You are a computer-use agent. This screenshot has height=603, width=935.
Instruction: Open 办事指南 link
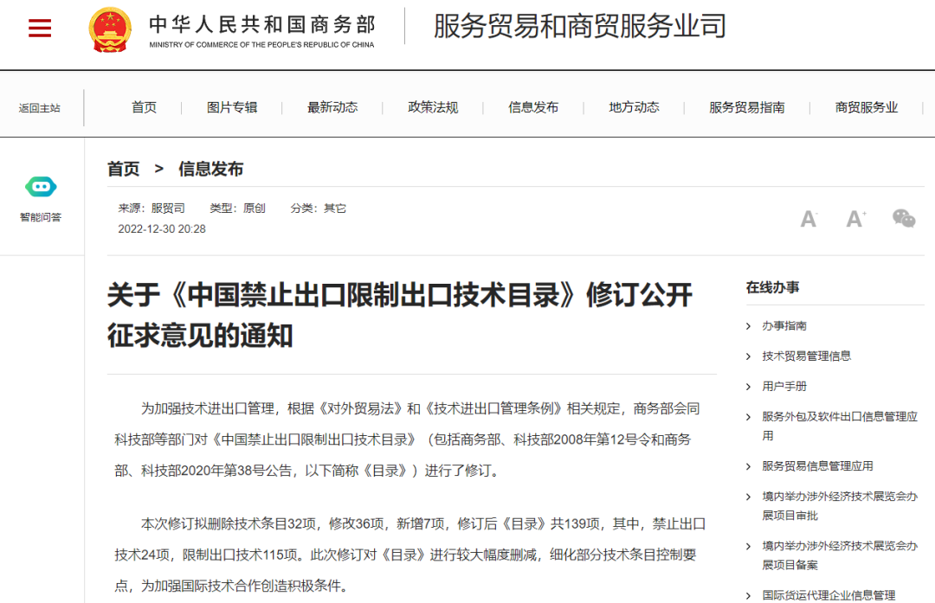pos(784,326)
